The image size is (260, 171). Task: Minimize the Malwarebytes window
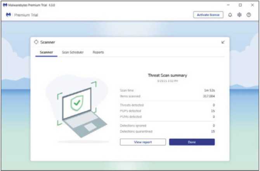228,5
